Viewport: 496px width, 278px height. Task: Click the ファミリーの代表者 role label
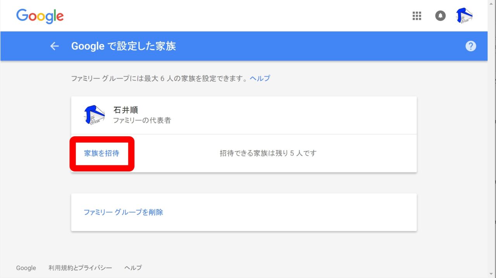[142, 120]
